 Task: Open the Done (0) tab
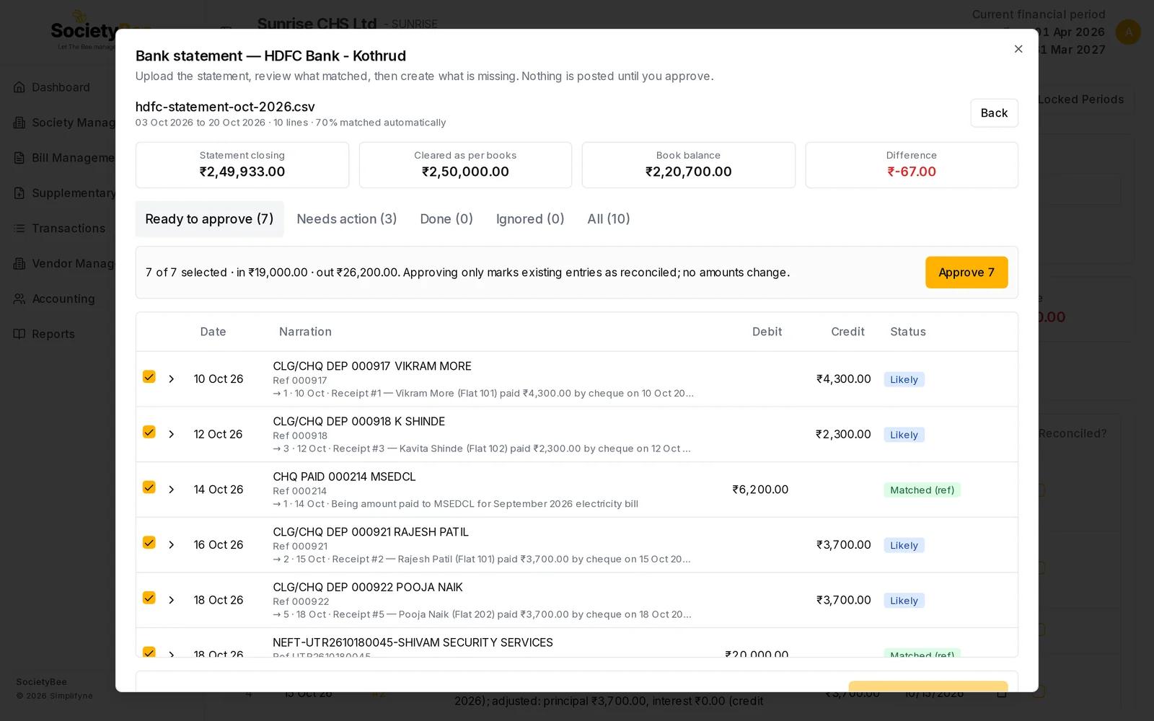click(446, 219)
